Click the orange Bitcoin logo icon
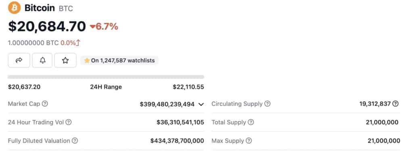The width and height of the screenshot is (413, 159). tap(14, 8)
